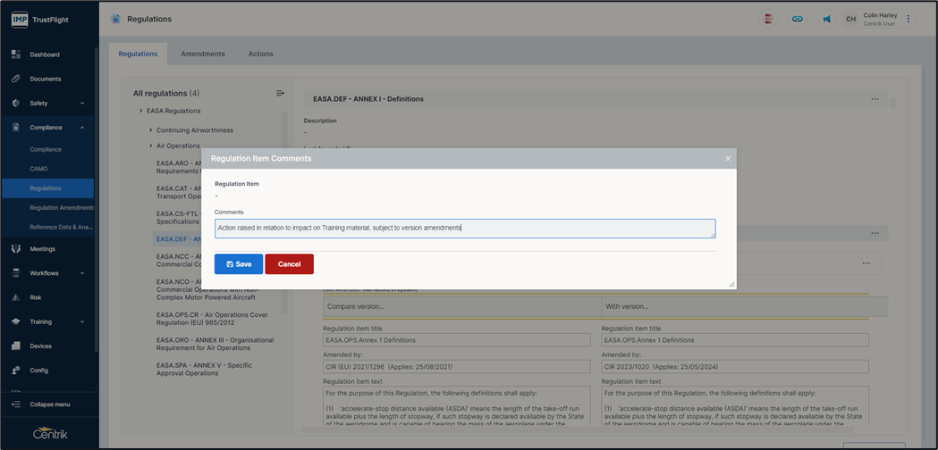Viewport: 938px width, 450px height.
Task: Click the megaphone announcements icon
Action: [825, 19]
